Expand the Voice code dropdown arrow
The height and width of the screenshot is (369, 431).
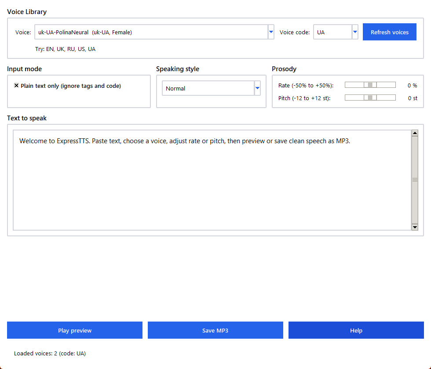tap(355, 32)
